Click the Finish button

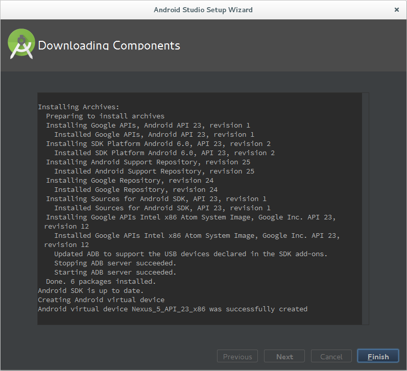(378, 356)
